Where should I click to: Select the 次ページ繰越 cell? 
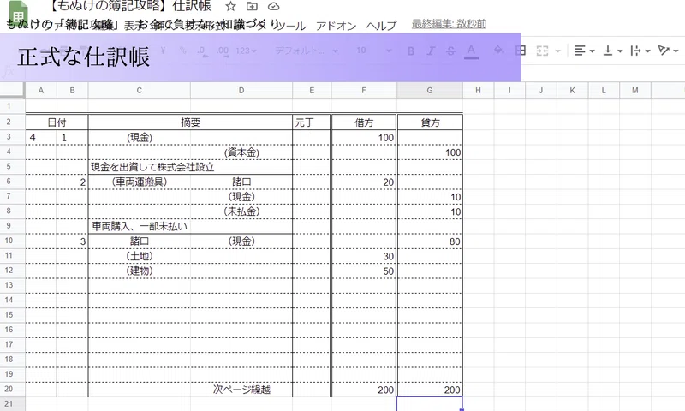point(241,389)
